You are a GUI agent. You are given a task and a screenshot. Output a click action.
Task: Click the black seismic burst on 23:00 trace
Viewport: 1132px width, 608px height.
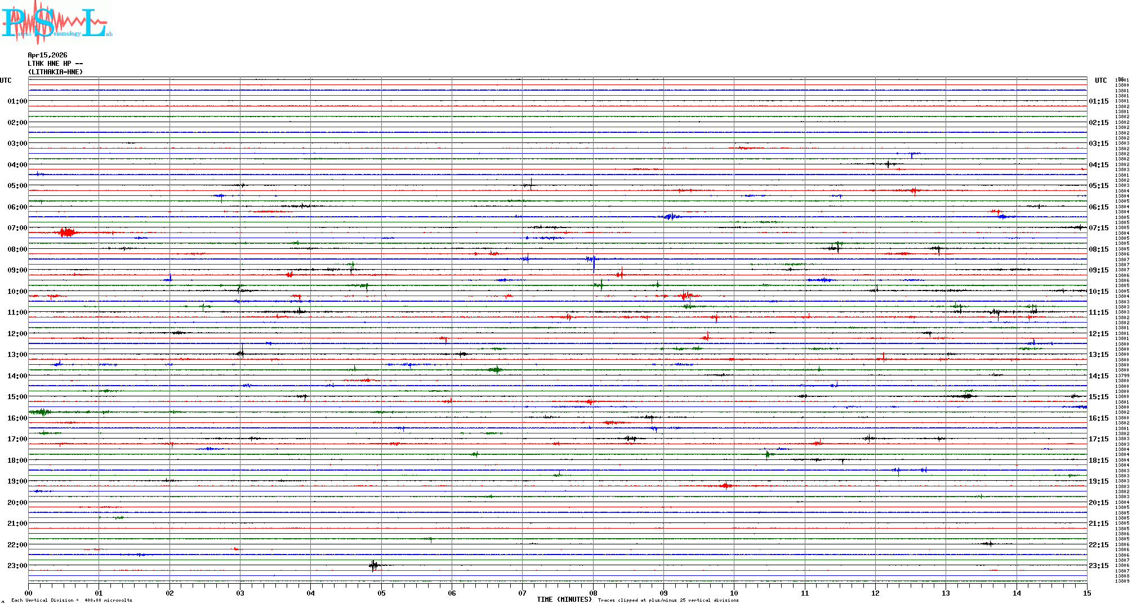click(x=374, y=565)
